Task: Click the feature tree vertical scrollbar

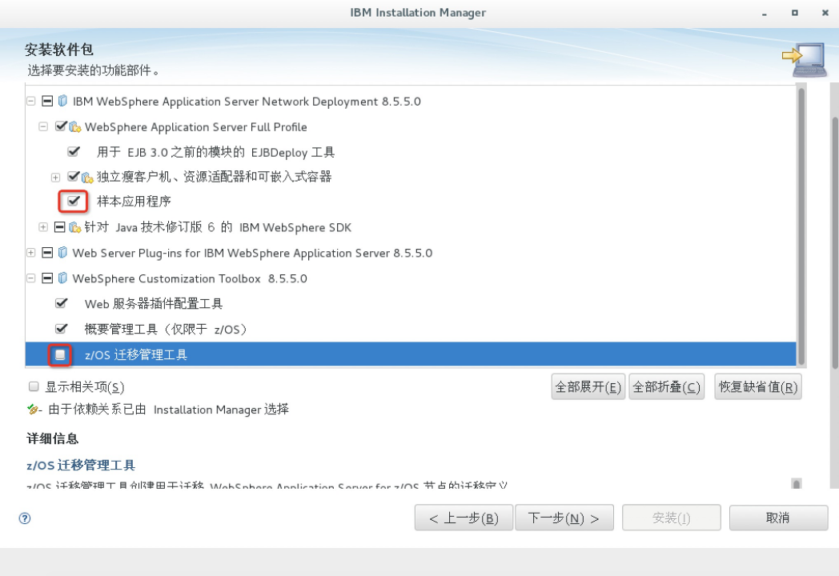Action: click(x=801, y=224)
